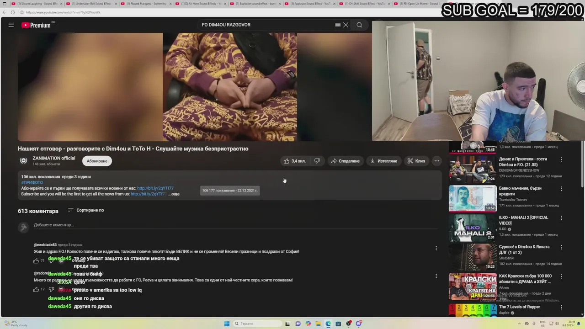This screenshot has height=329, width=585.
Task: Go back with browser back arrow
Action: coord(4,12)
